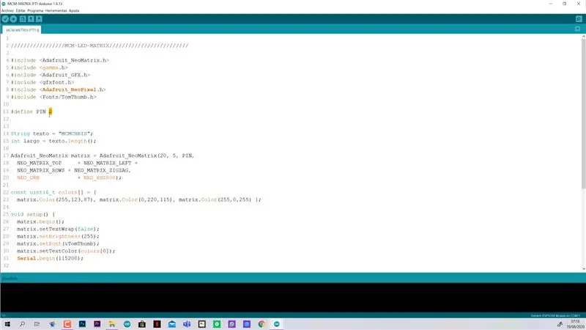Image resolution: width=586 pixels, height=330 pixels.
Task: Select the MCM-MATRIX-PT1 sketch tab
Action: 22,30
